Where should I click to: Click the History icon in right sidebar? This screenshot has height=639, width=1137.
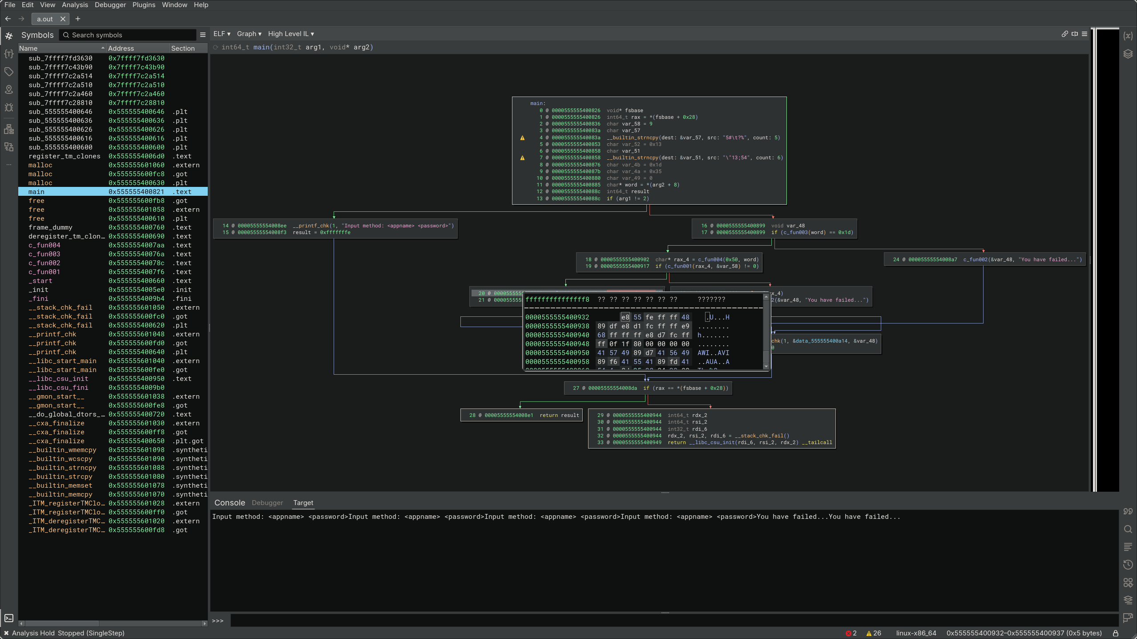(1128, 565)
